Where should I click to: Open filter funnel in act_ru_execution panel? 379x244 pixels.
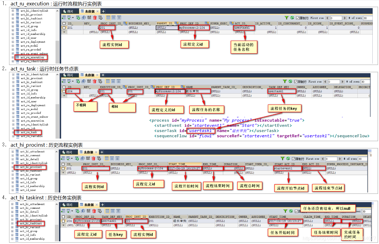click(287, 18)
